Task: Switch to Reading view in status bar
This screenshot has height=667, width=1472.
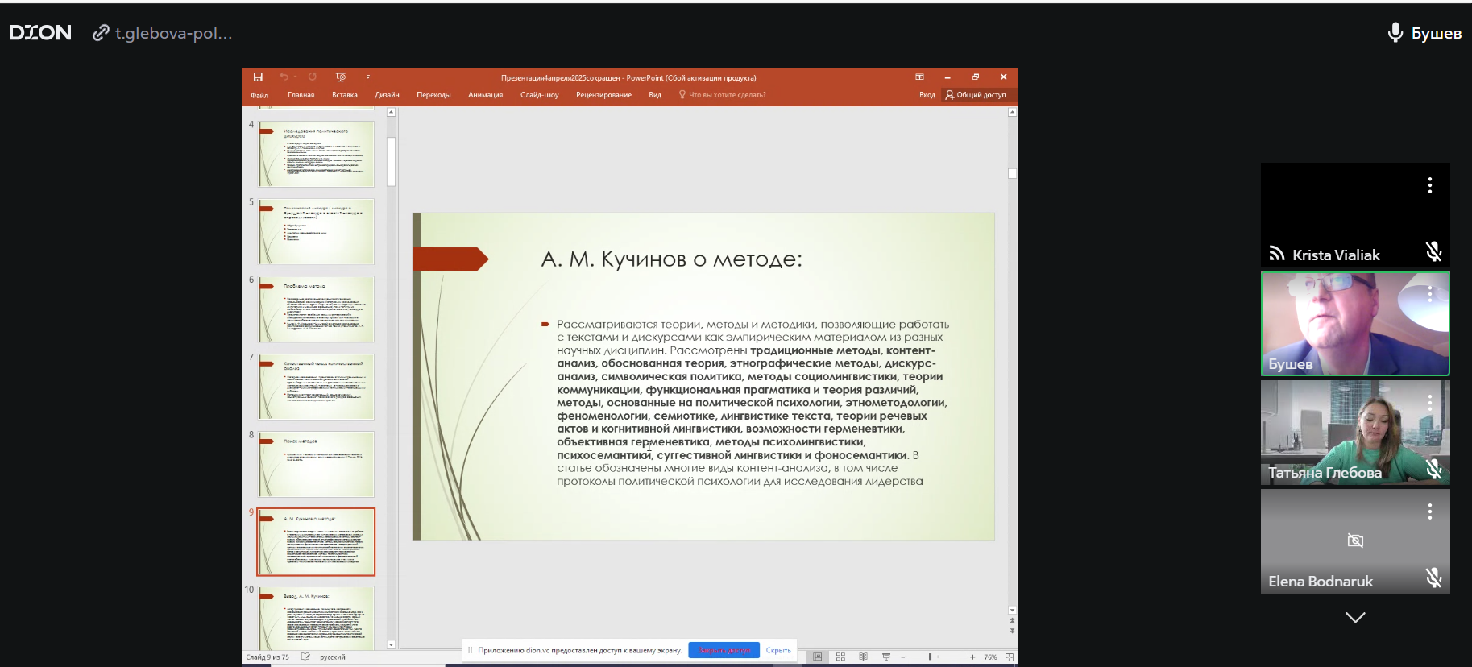Action: coord(863,657)
